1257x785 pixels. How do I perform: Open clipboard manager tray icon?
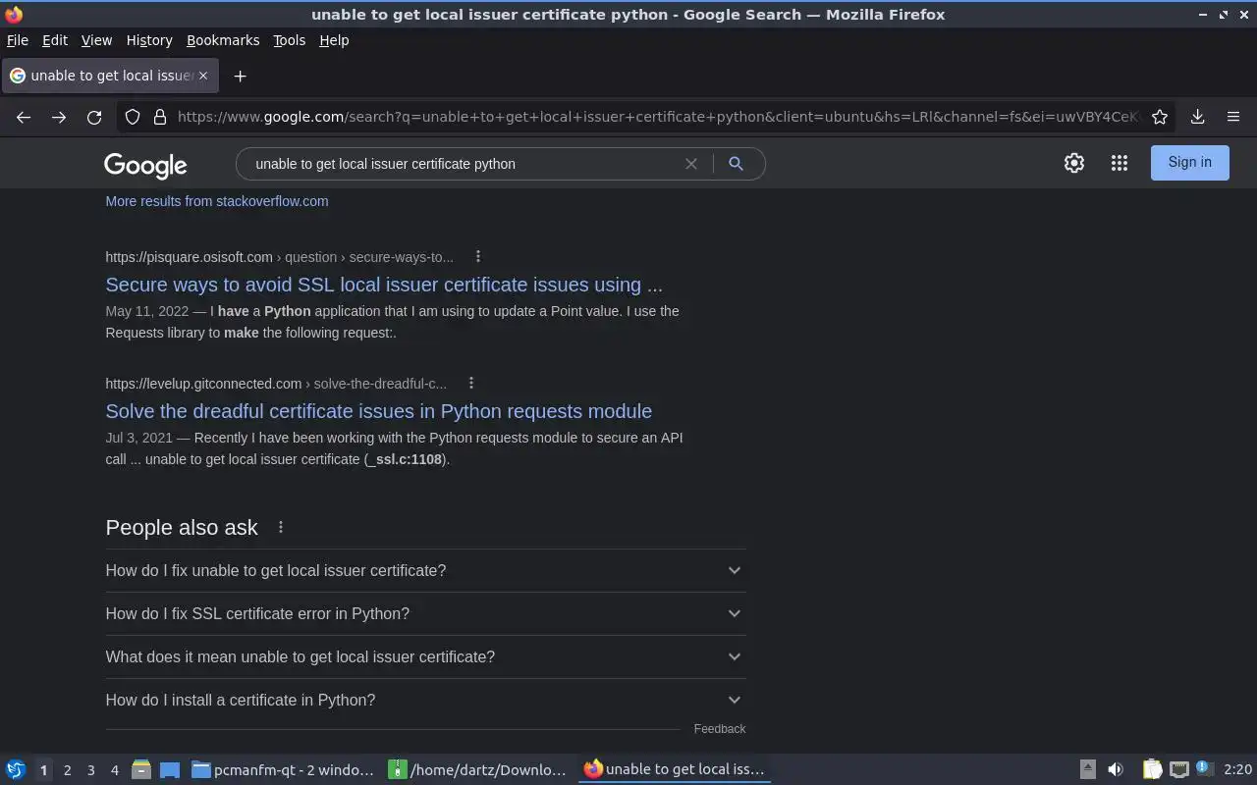click(x=1152, y=769)
